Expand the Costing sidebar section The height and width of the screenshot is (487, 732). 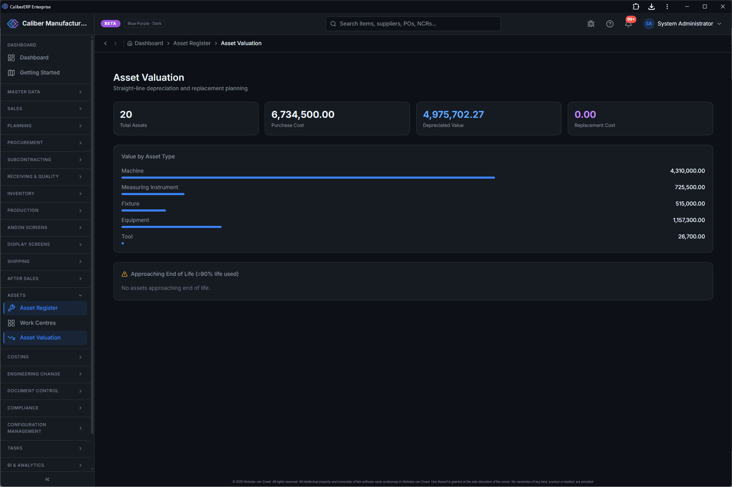click(x=45, y=357)
